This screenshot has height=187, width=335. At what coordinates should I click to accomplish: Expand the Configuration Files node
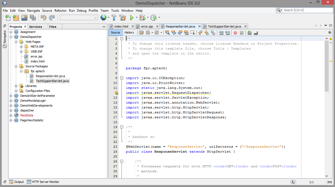16,91
